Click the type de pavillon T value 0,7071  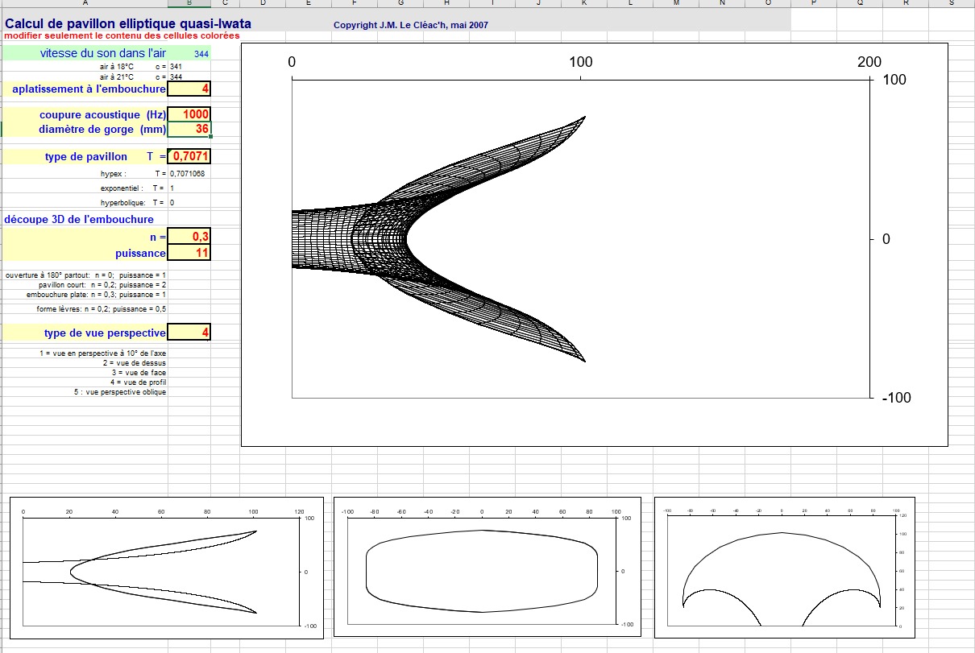pyautogui.click(x=189, y=156)
